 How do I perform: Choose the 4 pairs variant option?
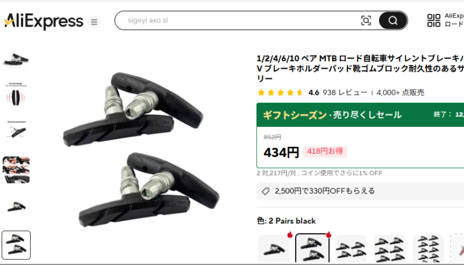(351, 249)
